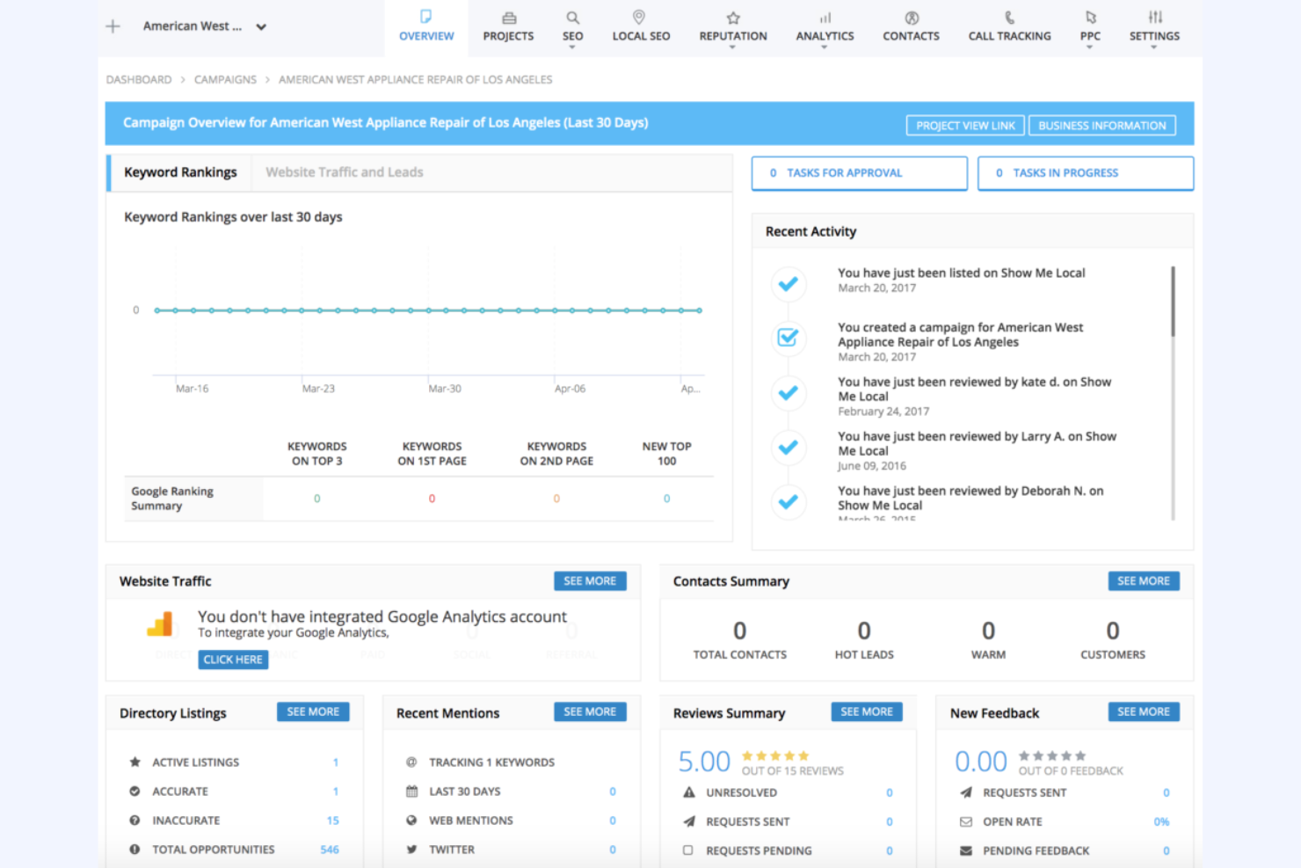Click Keywords On Top 3 value
Viewport: 1301px width, 868px height.
tap(317, 499)
